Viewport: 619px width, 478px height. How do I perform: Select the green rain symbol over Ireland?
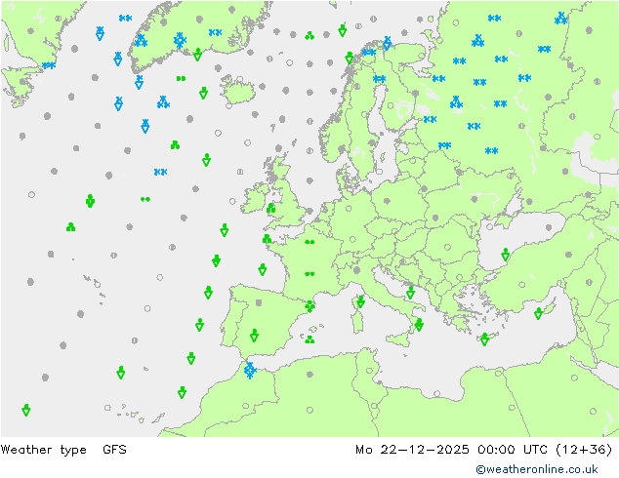(270, 208)
